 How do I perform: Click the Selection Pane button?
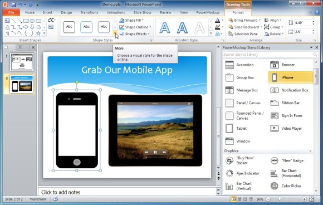[x=243, y=34]
